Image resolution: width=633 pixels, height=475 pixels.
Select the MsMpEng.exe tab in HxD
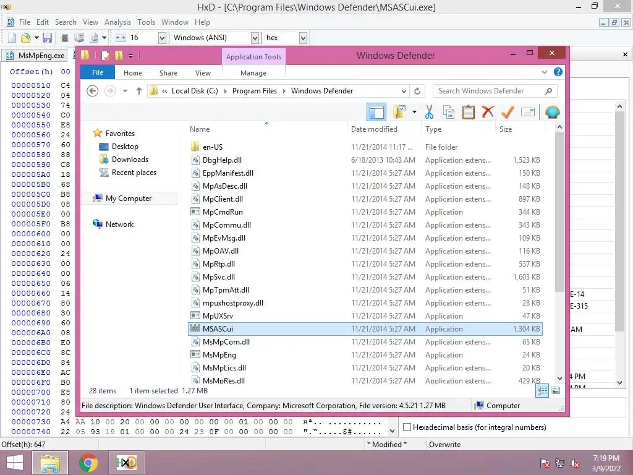(x=35, y=55)
